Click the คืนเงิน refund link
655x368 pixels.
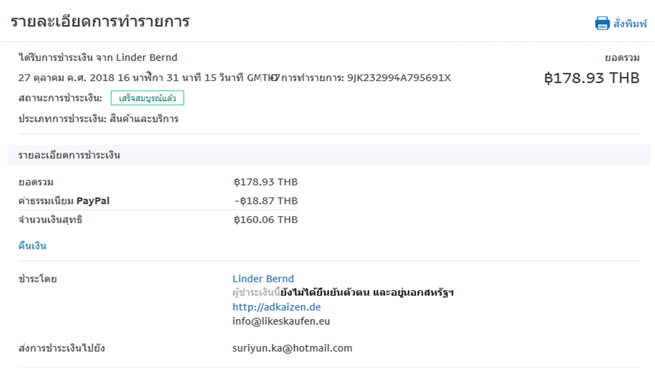(x=32, y=246)
